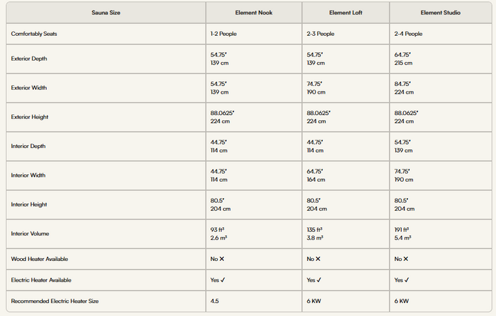Click the 1-2 People cell
Screen dimensions: 496x316
224,34
